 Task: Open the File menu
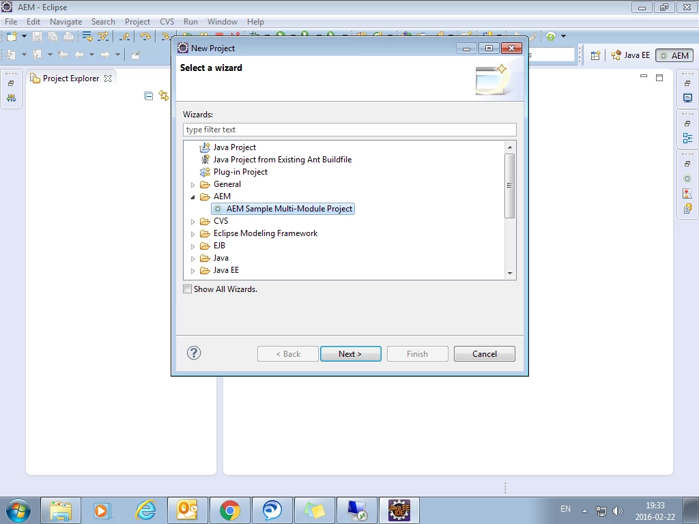click(x=11, y=21)
